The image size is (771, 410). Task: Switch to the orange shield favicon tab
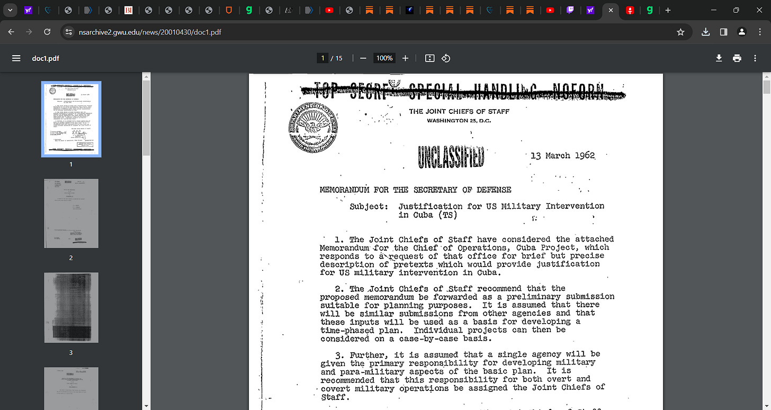(229, 10)
